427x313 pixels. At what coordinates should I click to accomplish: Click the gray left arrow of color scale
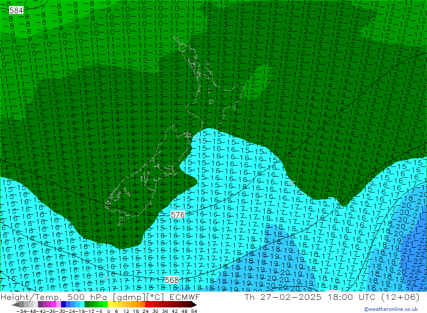[15, 304]
